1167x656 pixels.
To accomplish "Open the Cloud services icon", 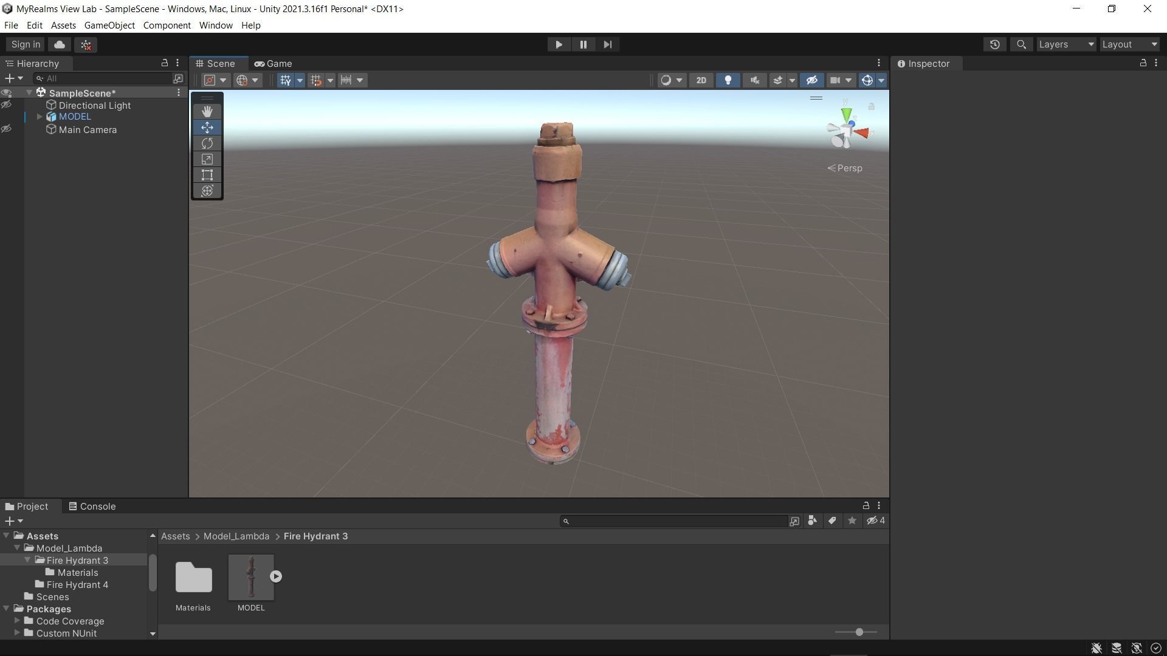I will tap(60, 44).
